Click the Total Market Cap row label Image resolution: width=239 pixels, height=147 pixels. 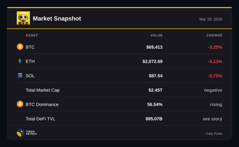pos(43,90)
